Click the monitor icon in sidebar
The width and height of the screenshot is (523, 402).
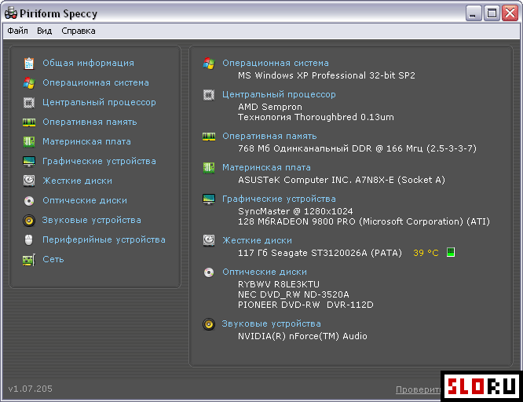tap(29, 162)
